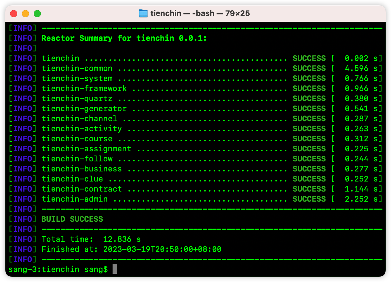Viewport: 391px width, 282px height.
Task: Click the 'tienchin-common' module name
Action: (x=77, y=68)
